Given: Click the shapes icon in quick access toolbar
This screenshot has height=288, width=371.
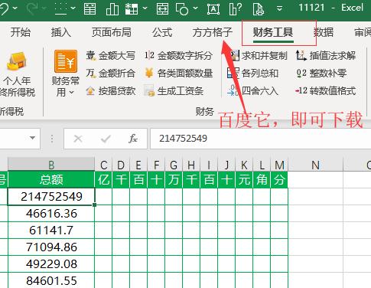Looking at the screenshot, I should click(x=182, y=9).
